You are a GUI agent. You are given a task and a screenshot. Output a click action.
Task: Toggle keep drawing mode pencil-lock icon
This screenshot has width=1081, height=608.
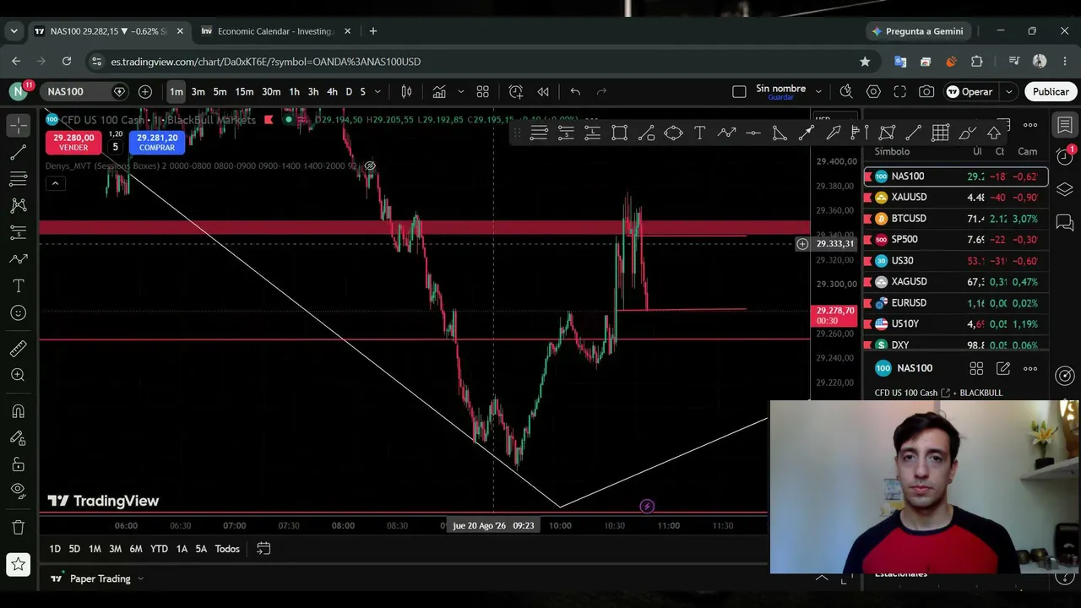[x=18, y=438]
